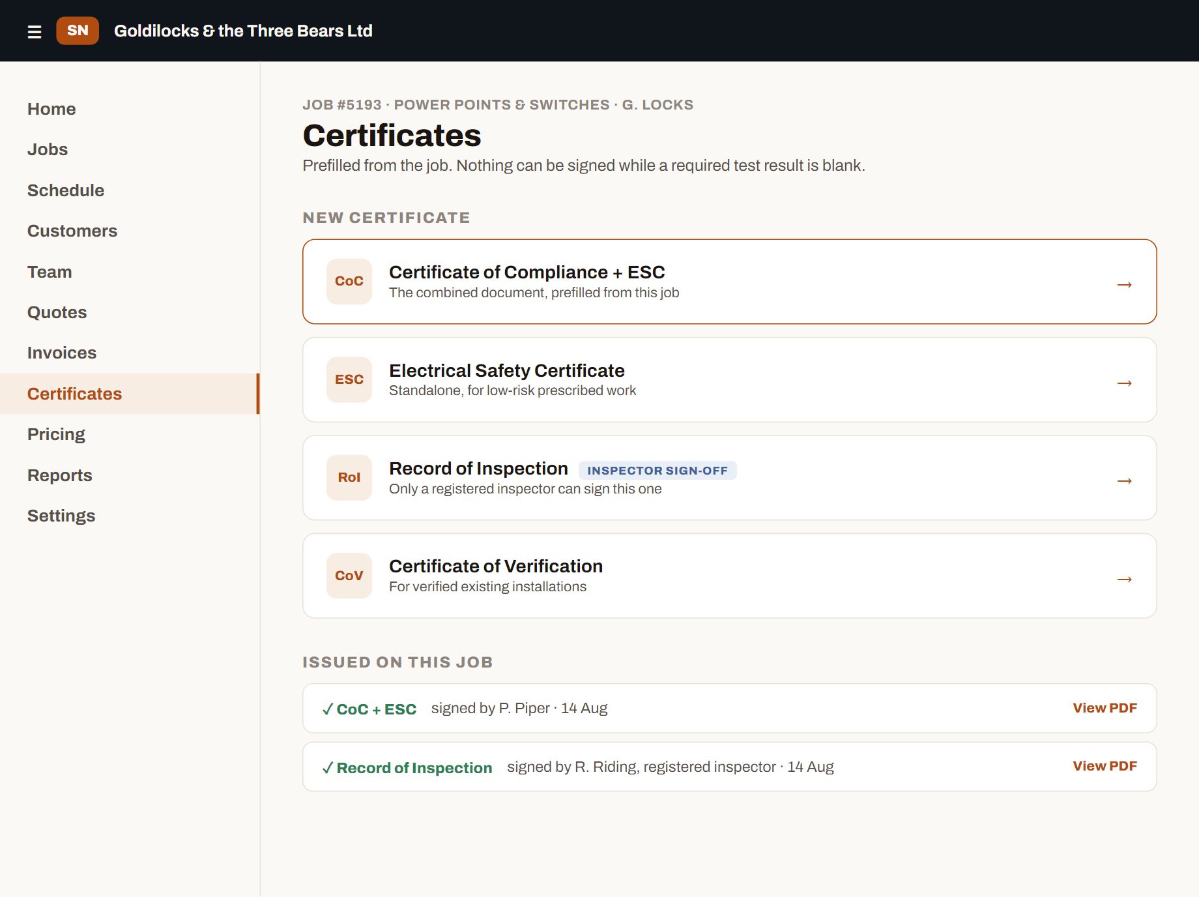
Task: Click arrow on Certificate of Verification card
Action: click(x=1124, y=579)
